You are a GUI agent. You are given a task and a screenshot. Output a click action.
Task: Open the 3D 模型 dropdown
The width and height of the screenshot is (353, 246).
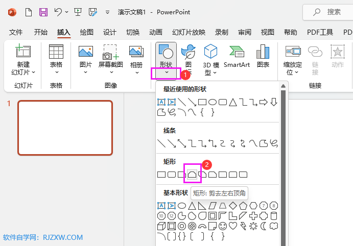coord(211,72)
